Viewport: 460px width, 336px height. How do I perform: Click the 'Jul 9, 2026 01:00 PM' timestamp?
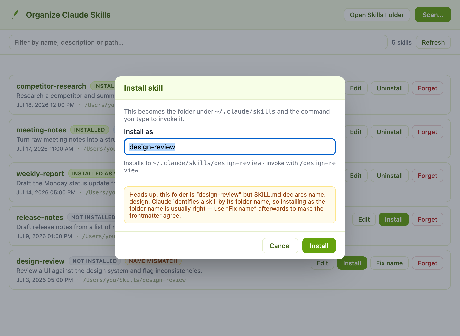coord(44,236)
